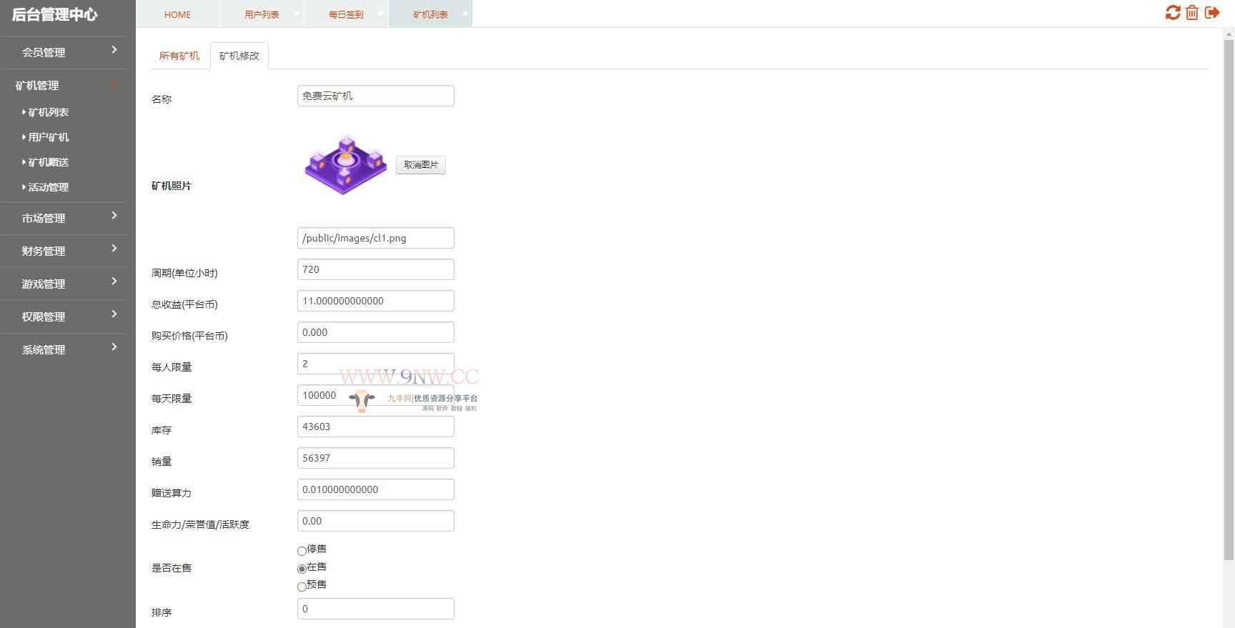Close the 矿机列表 tab via its close icon

[465, 13]
